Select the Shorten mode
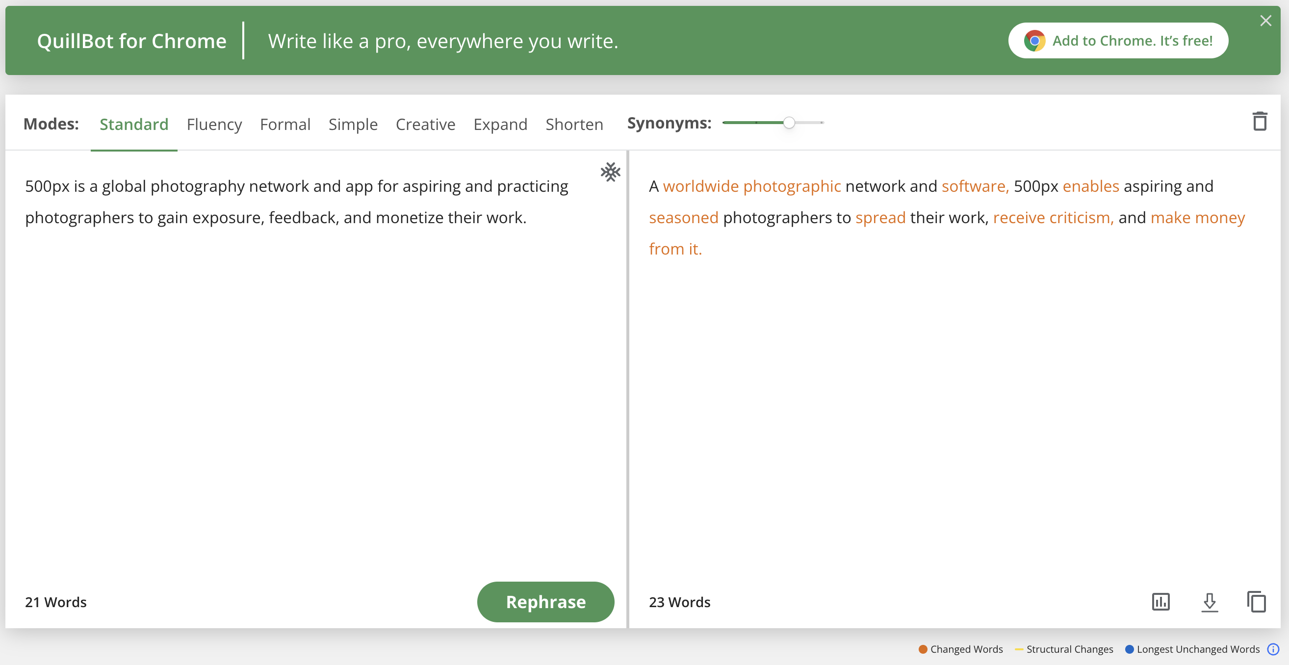 coord(574,124)
